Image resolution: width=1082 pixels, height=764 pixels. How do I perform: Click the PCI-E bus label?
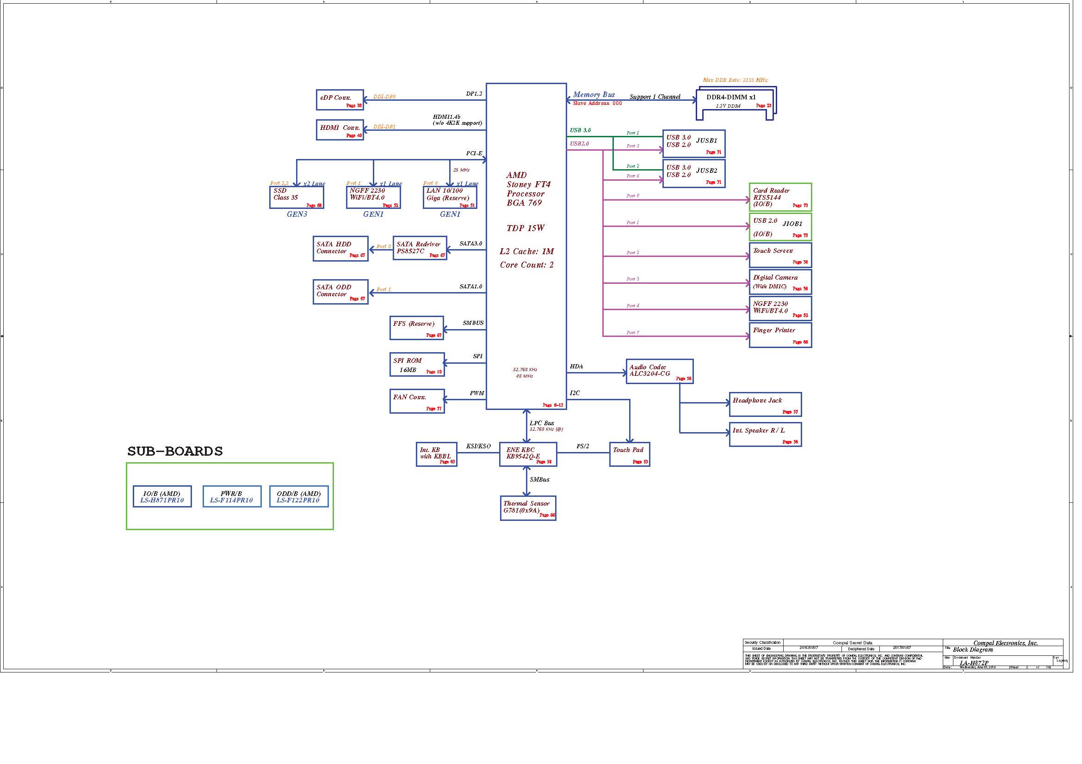point(474,153)
